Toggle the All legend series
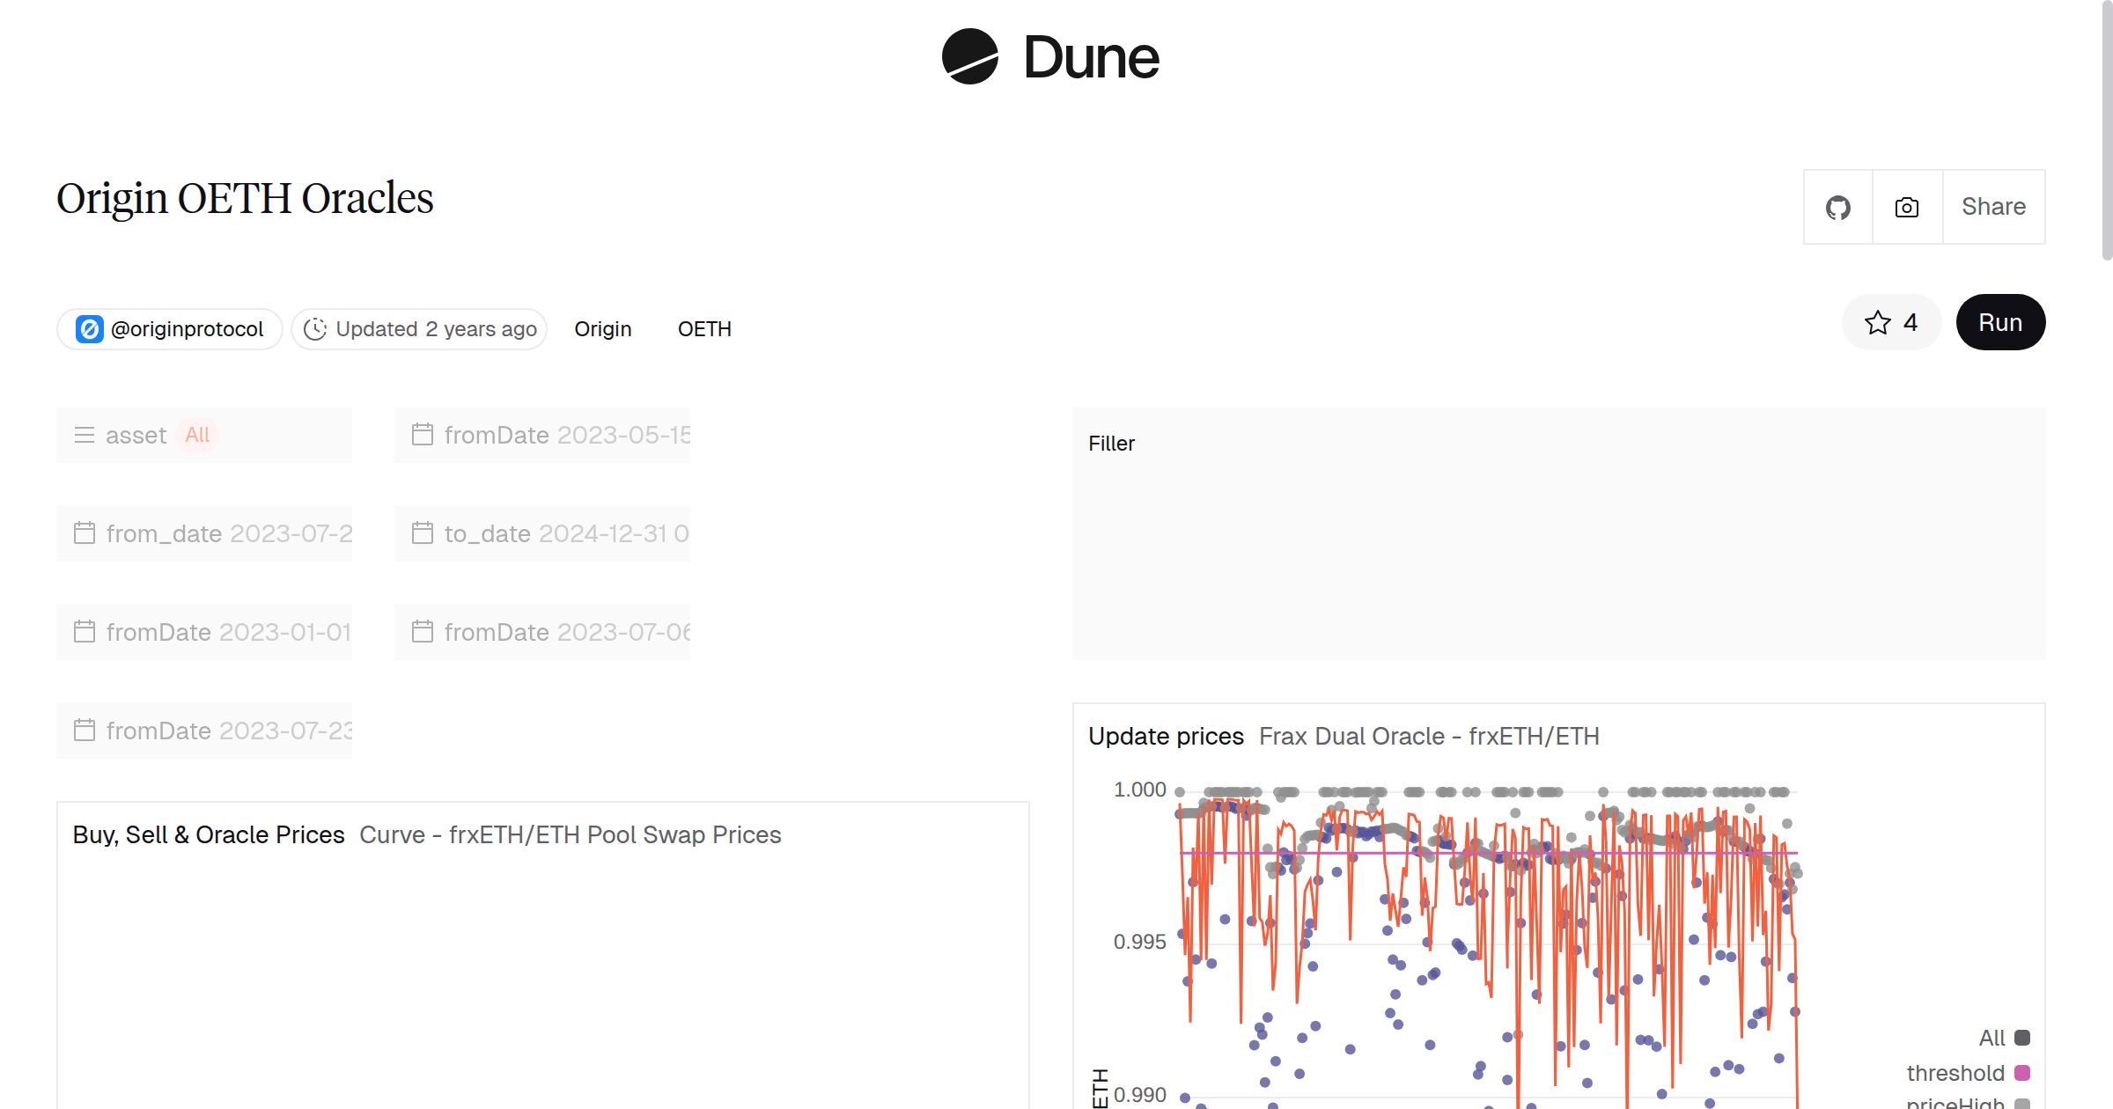The image size is (2113, 1109). (x=1992, y=1038)
